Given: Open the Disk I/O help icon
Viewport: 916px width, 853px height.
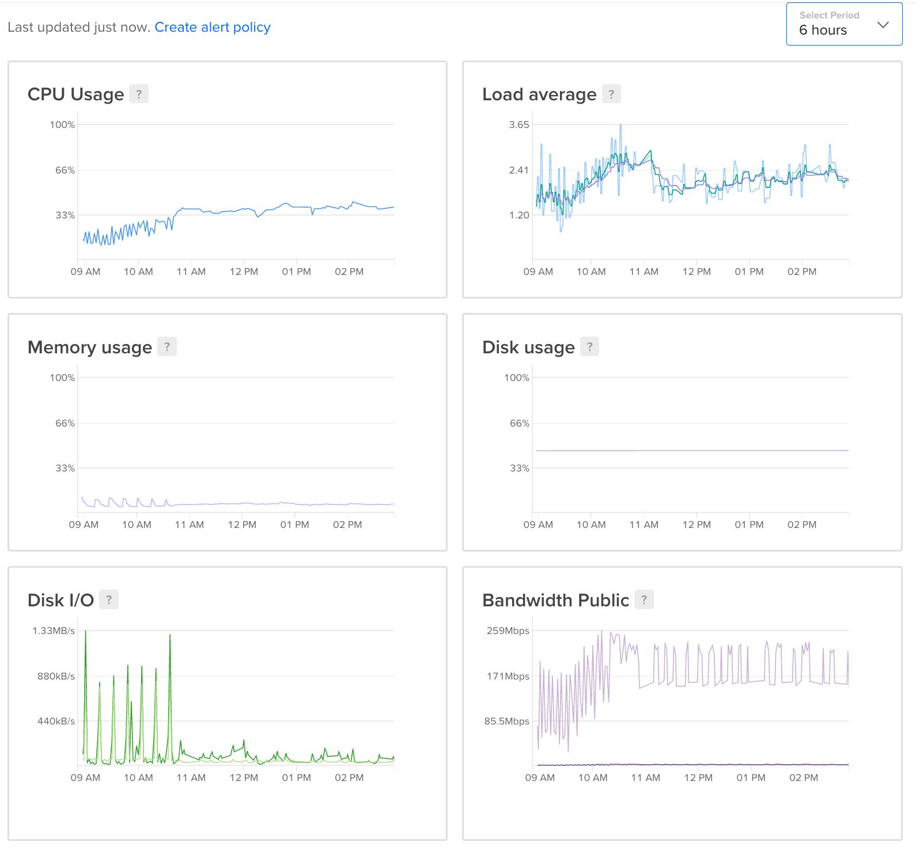Looking at the screenshot, I should click(109, 600).
